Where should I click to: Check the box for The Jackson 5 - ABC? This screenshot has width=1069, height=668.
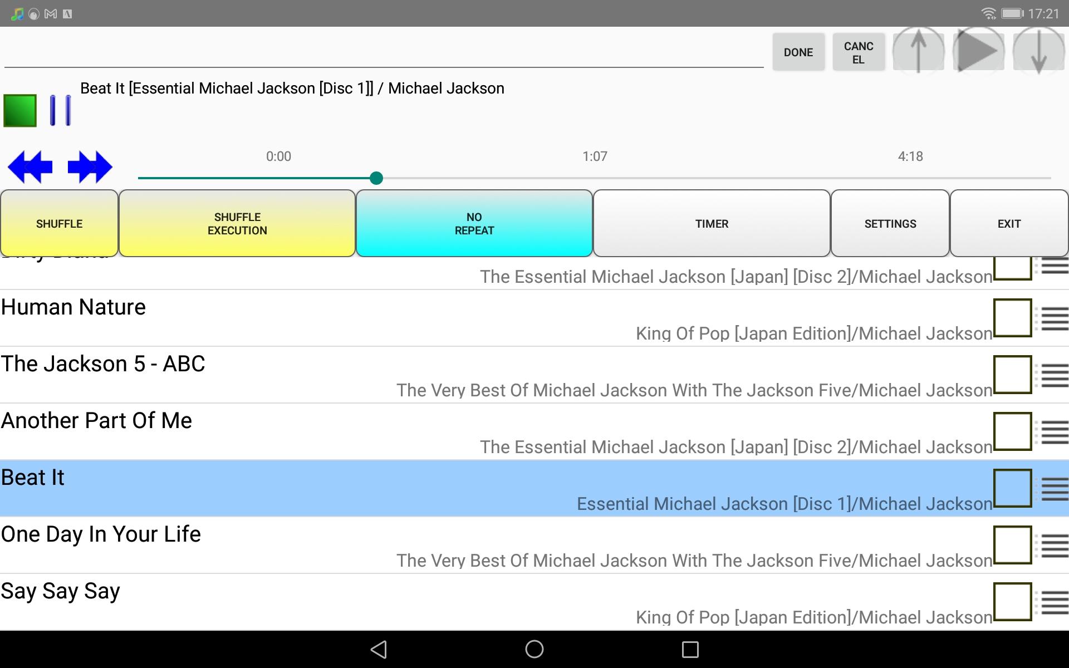pyautogui.click(x=1013, y=375)
